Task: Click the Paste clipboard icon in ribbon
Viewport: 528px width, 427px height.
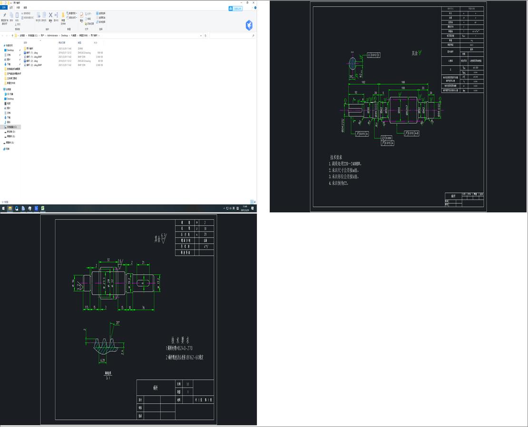Action: (17, 16)
